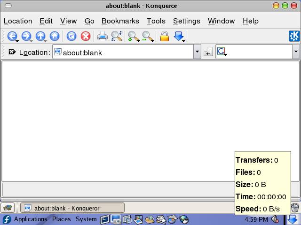Click the Security padlock icon

[164, 36]
